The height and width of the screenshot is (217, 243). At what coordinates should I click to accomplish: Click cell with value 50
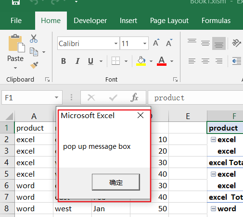click(149, 209)
